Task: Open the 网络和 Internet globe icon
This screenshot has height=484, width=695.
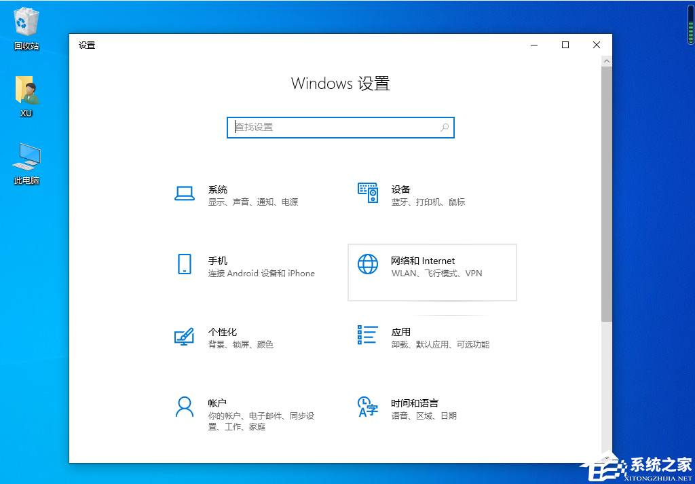Action: point(367,264)
